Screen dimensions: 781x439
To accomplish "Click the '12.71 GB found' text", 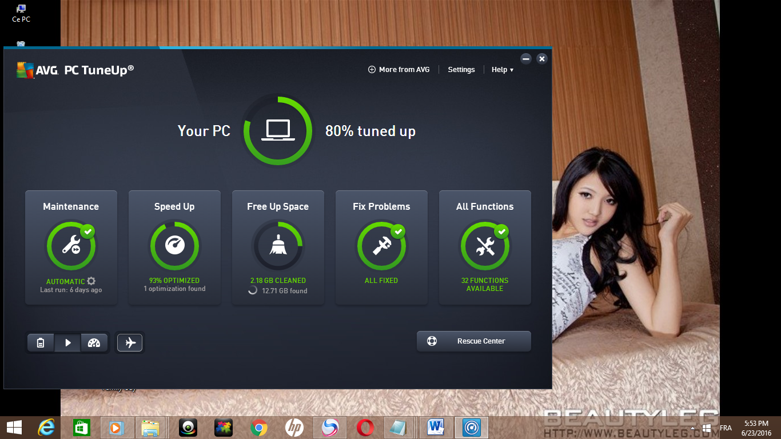I will [285, 291].
